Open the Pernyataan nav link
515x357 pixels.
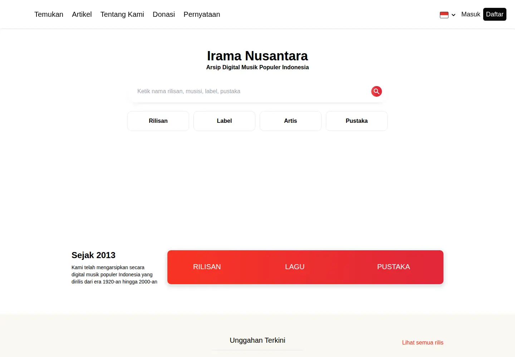tap(202, 14)
